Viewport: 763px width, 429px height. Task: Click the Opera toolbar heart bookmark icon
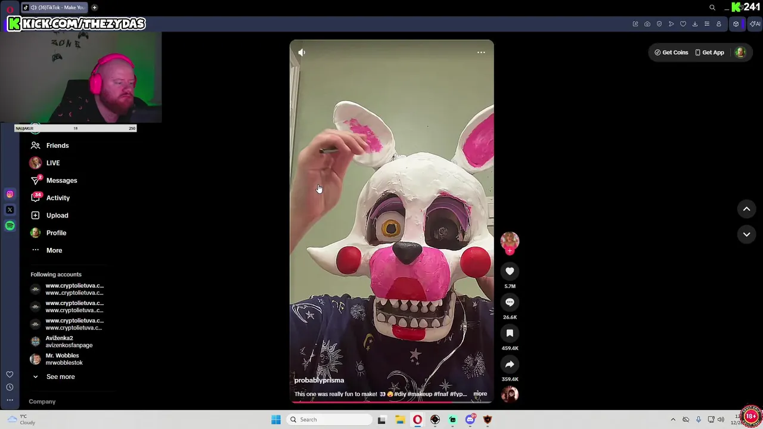click(x=683, y=24)
